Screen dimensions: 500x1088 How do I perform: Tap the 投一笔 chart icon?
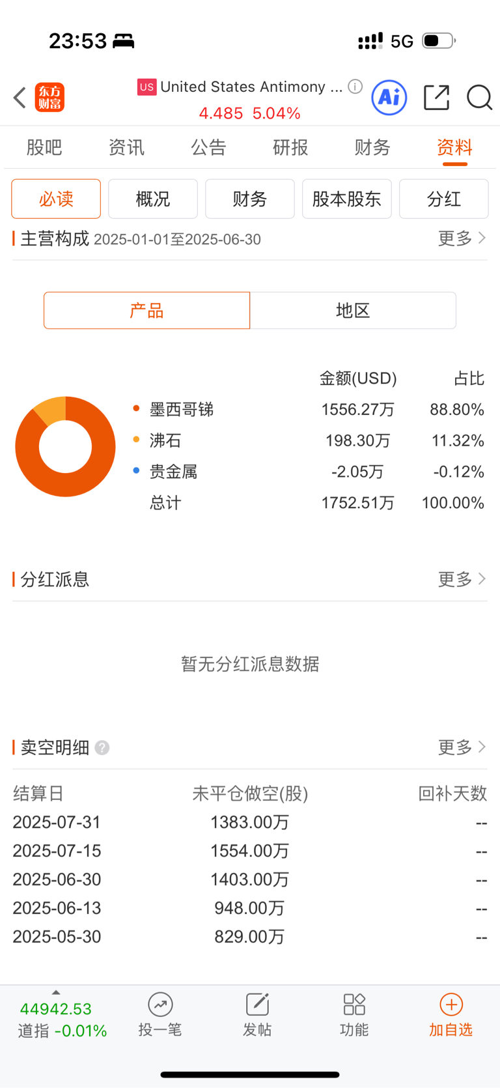pyautogui.click(x=160, y=1005)
